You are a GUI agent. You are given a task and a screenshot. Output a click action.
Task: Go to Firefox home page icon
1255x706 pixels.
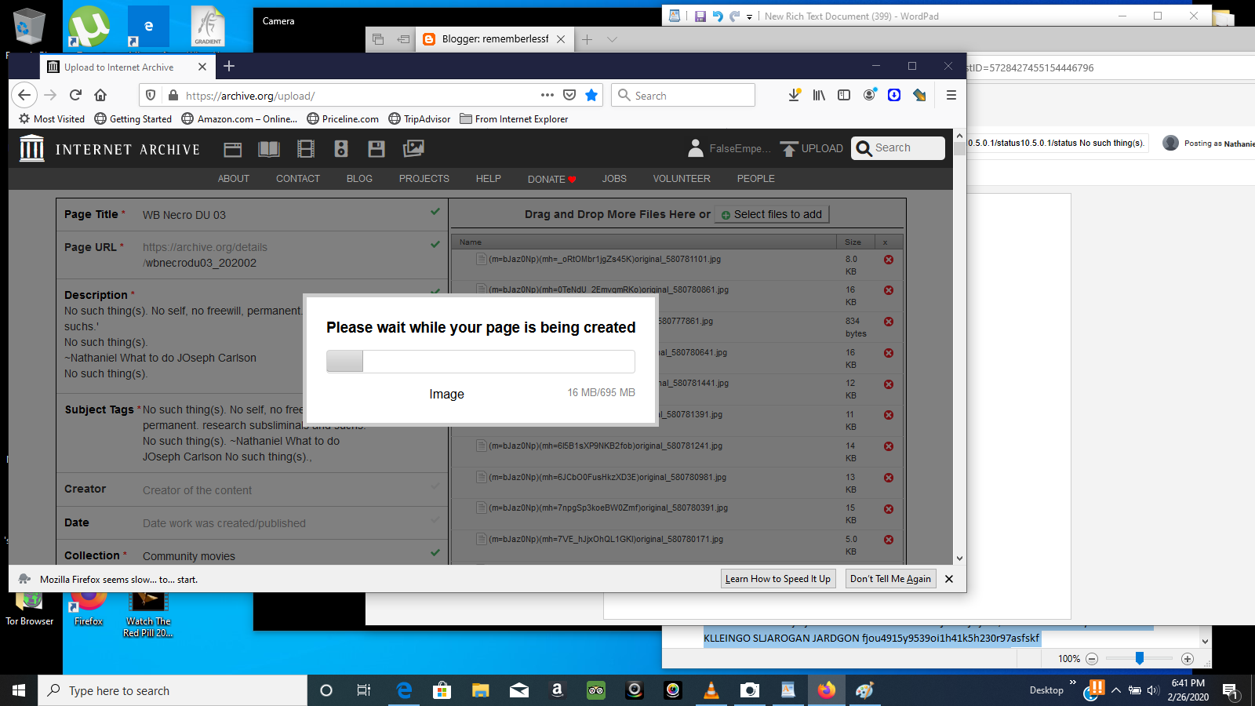tap(100, 95)
